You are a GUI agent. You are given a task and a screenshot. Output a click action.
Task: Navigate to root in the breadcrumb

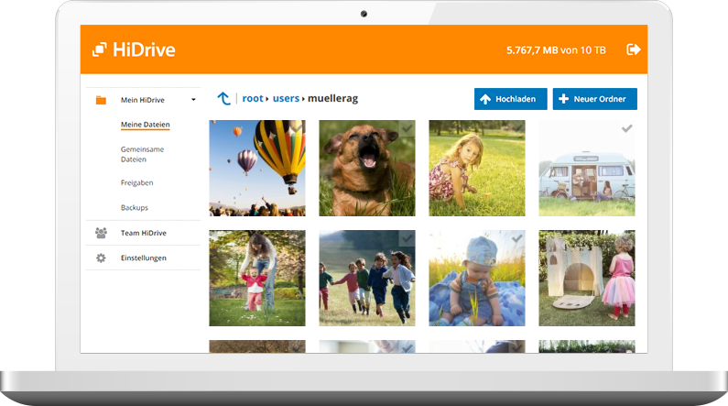(252, 98)
